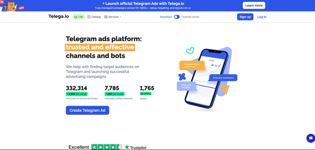Click Test new markets bubble
The height and width of the screenshot is (150, 315).
point(187,86)
